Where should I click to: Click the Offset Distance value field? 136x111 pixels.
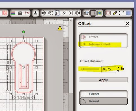click(x=109, y=69)
